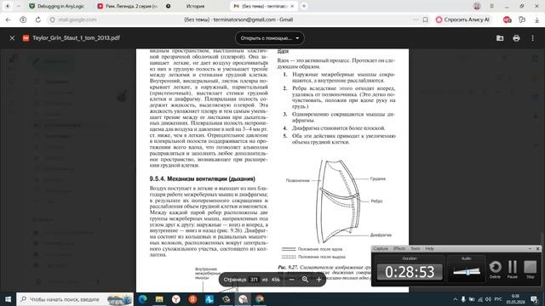Zoom out of the PDF page with minus
545x306 pixels.
291,280
